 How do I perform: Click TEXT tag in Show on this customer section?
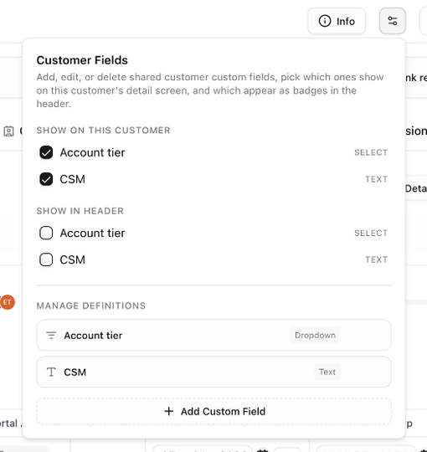(x=377, y=179)
